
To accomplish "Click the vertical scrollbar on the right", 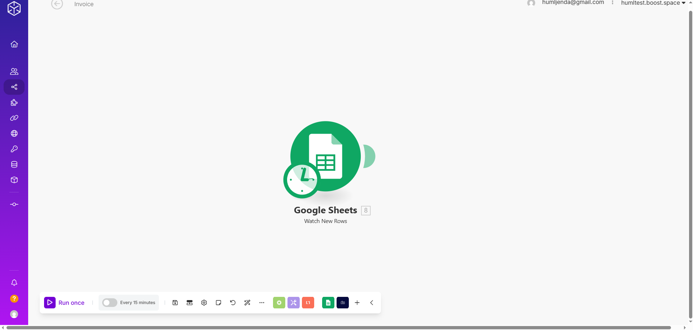I will 690,164.
